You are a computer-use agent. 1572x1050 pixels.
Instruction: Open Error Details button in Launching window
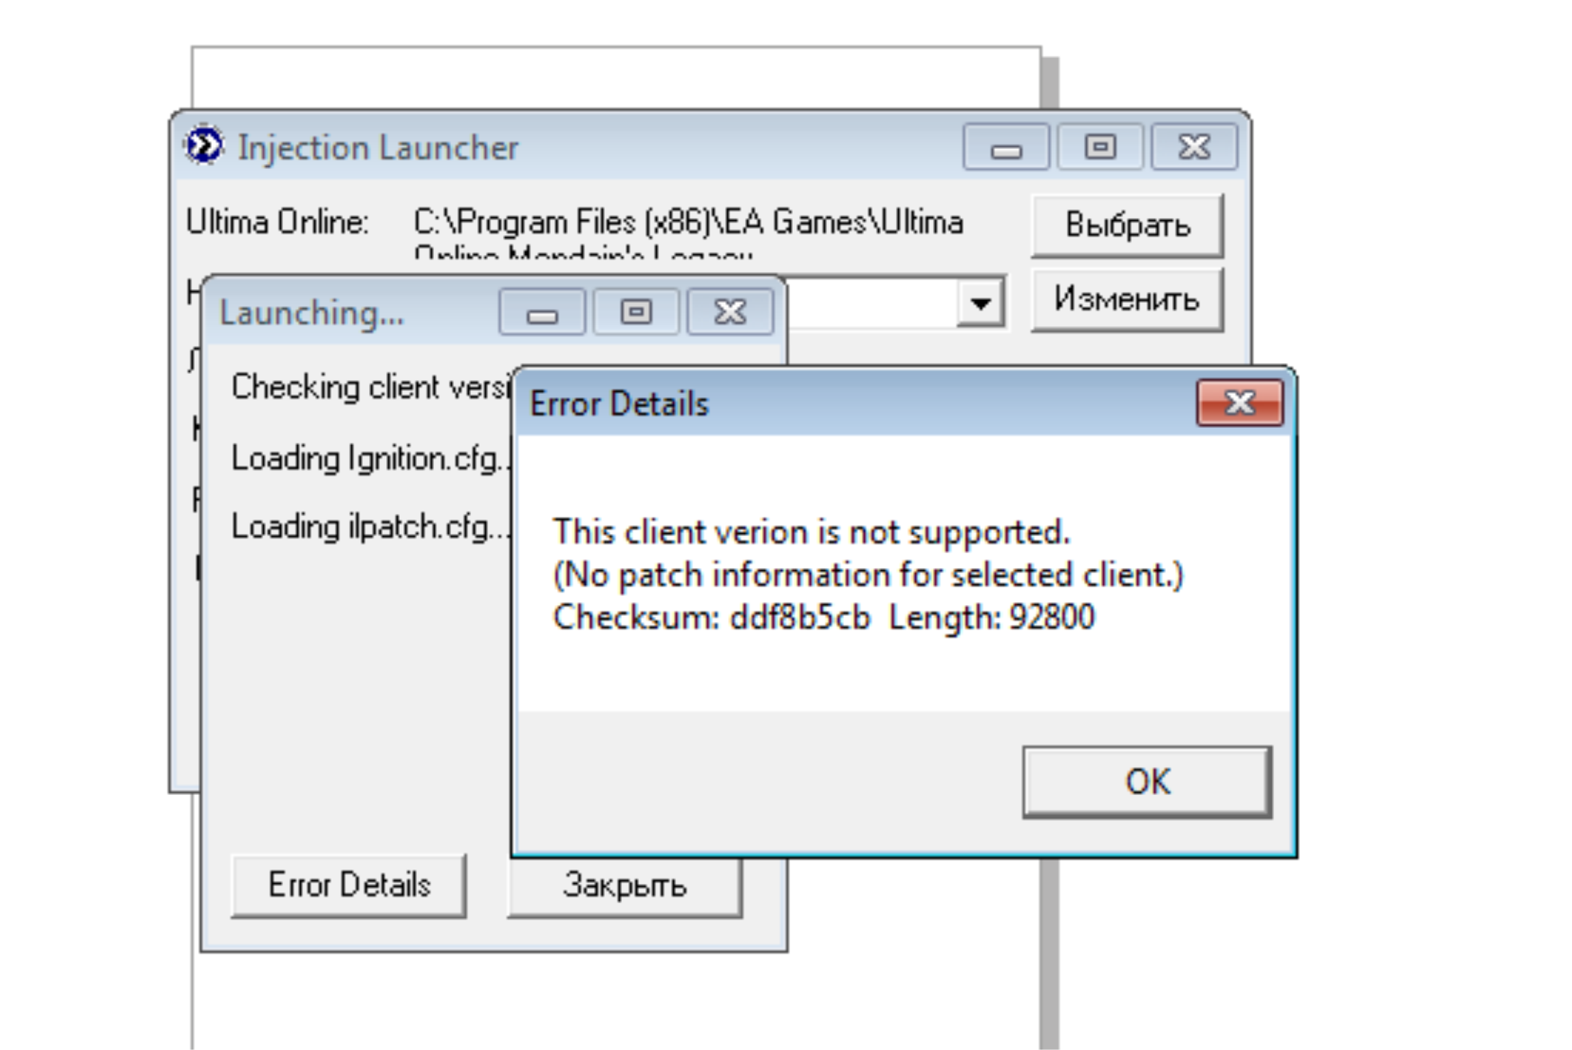tap(349, 885)
